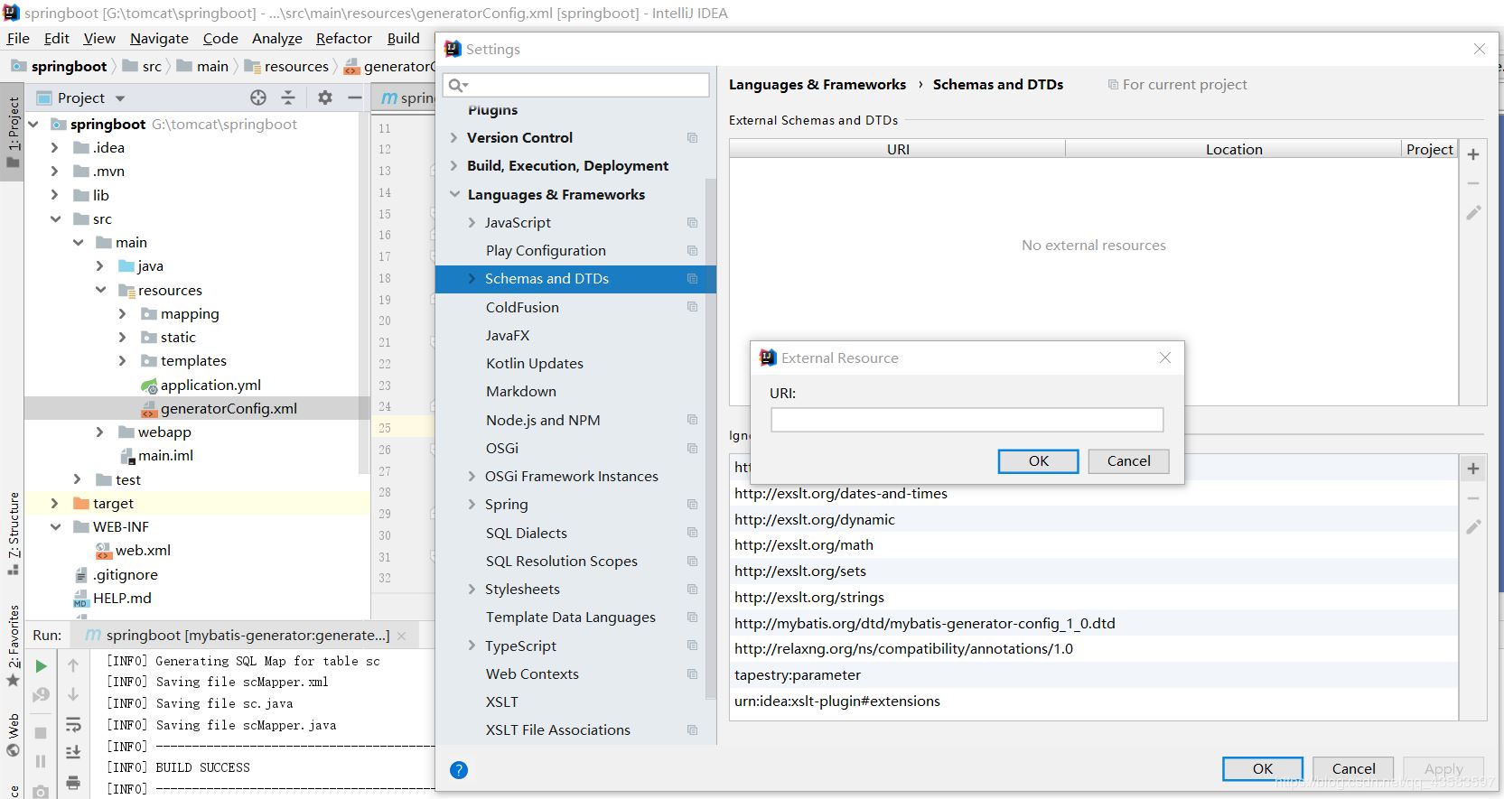This screenshot has height=799, width=1504.
Task: Expand Build, Execution, Deployment settings
Action: 454,166
